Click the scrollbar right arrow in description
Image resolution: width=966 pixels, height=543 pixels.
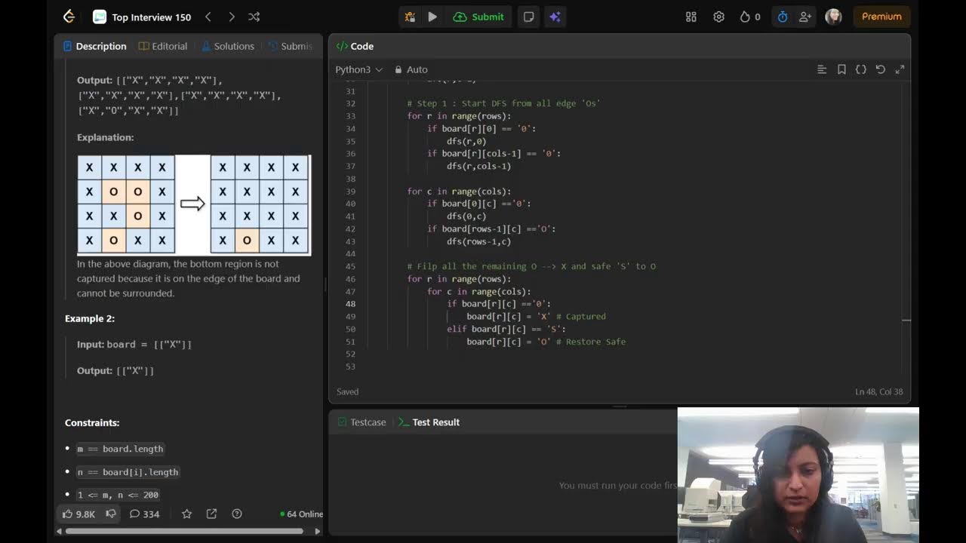tap(317, 531)
